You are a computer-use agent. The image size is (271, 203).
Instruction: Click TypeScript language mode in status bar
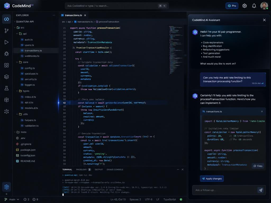click(170, 200)
